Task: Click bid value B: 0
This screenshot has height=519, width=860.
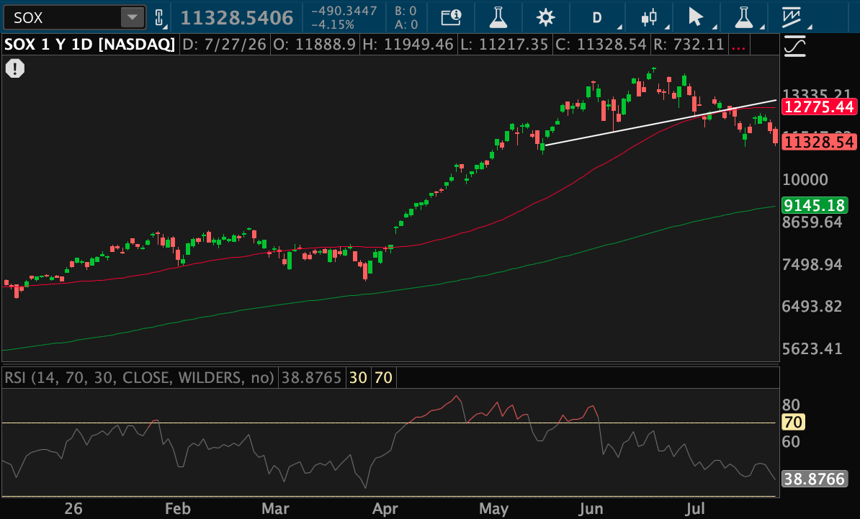Action: pyautogui.click(x=406, y=10)
